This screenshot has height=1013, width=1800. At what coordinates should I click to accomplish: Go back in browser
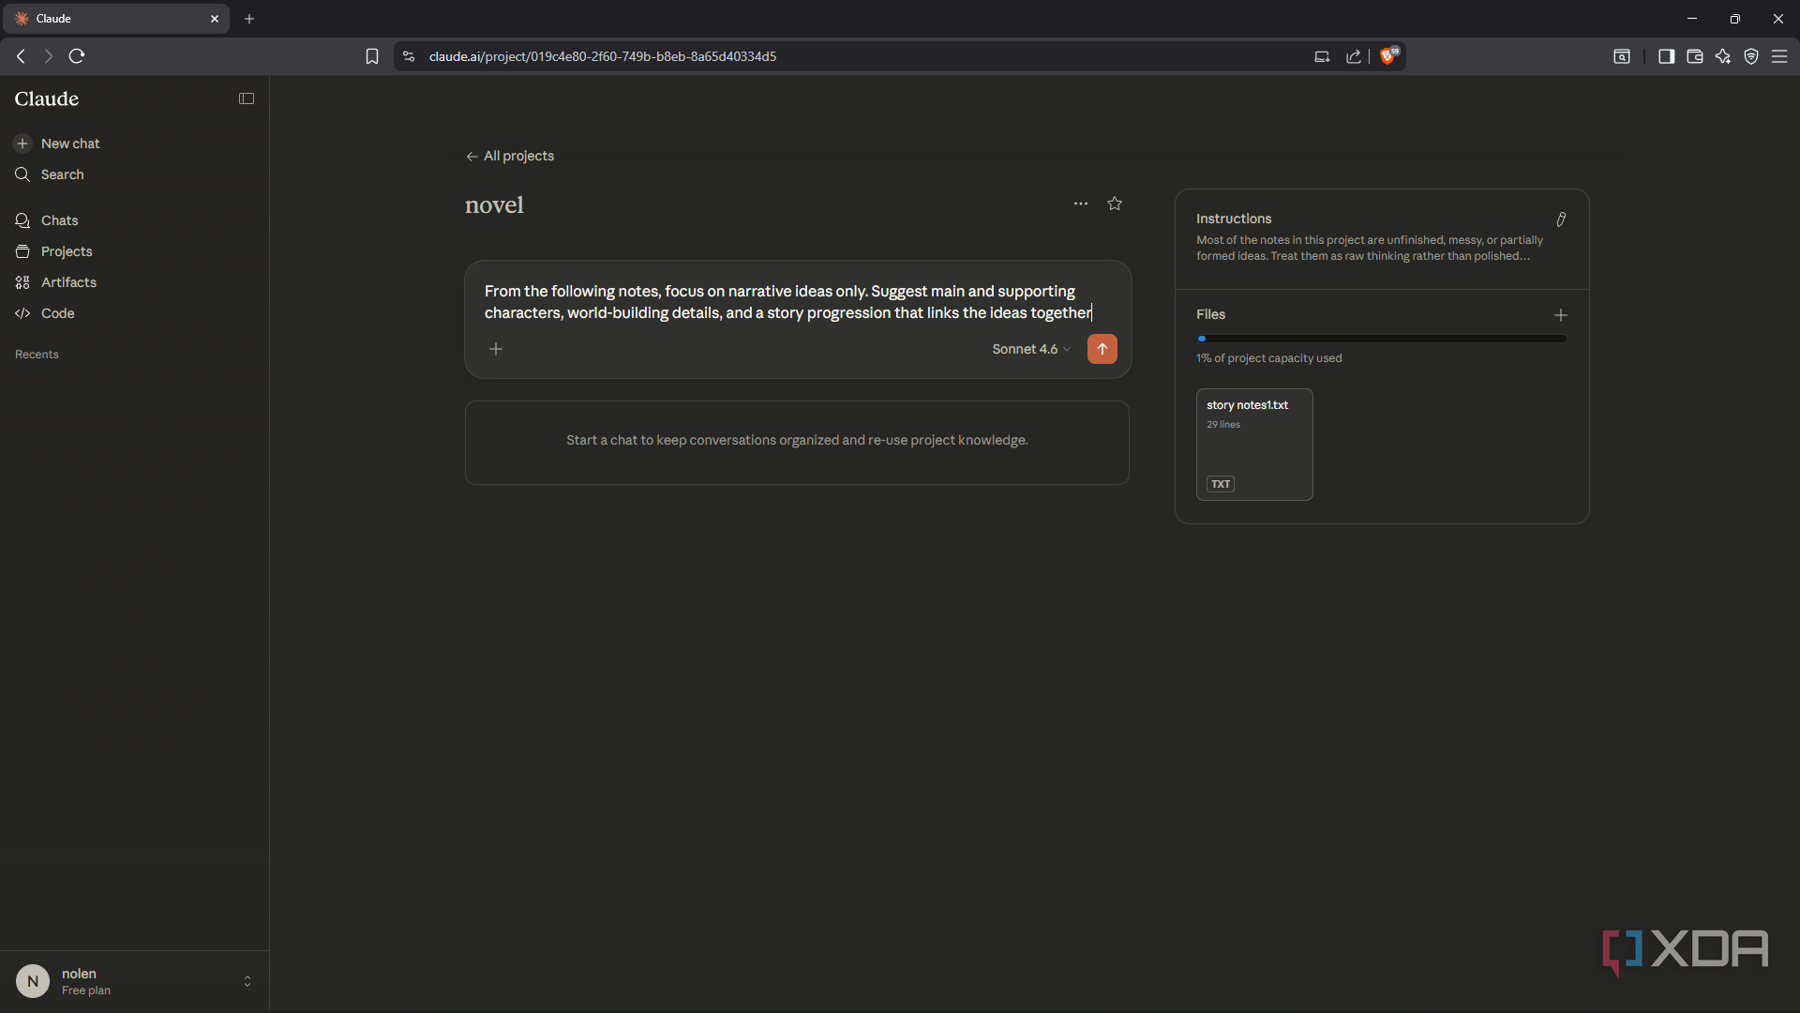[21, 56]
